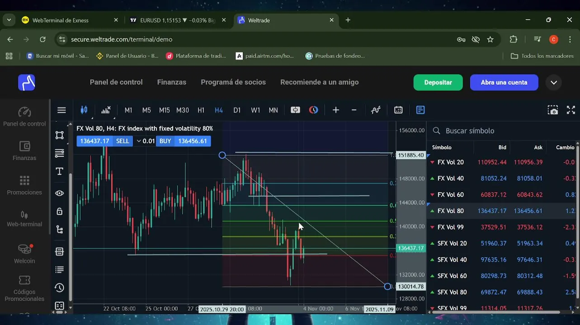Select the shapes drawing tool in left toolbar
The image size is (580, 325).
59,135
